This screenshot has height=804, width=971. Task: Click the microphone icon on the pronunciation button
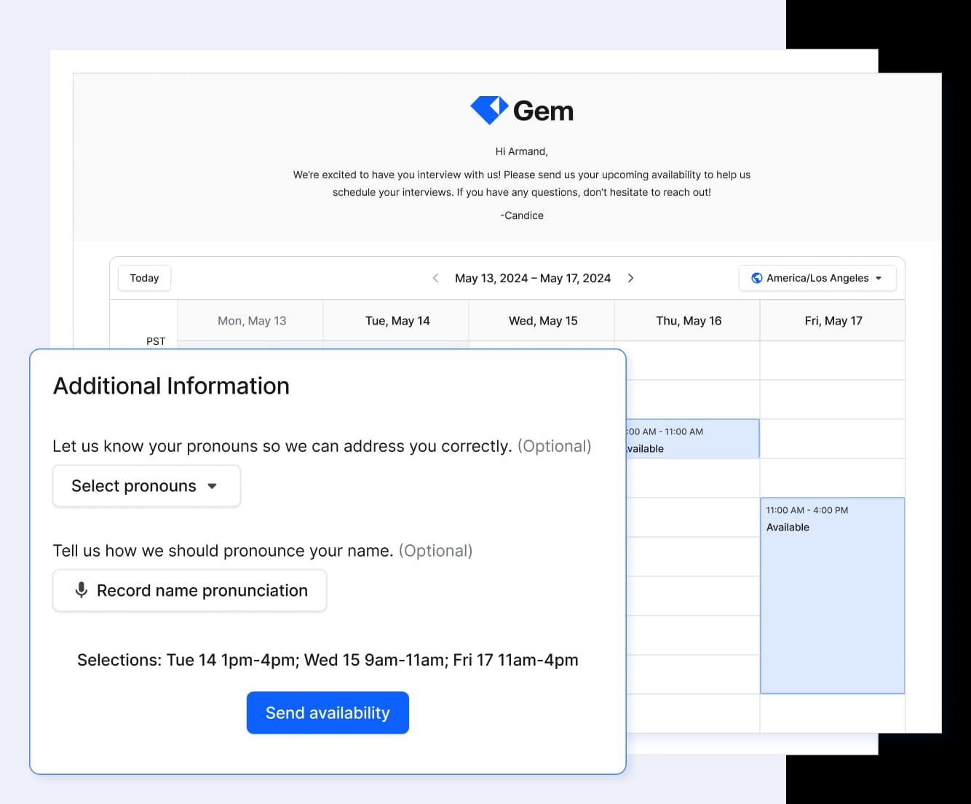pos(81,590)
